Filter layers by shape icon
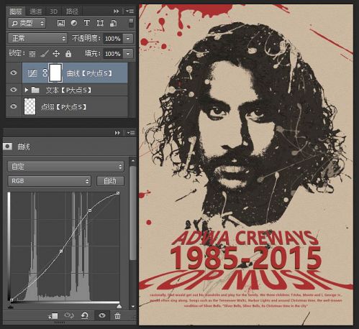The height and width of the screenshot is (329, 359). tap(100, 23)
